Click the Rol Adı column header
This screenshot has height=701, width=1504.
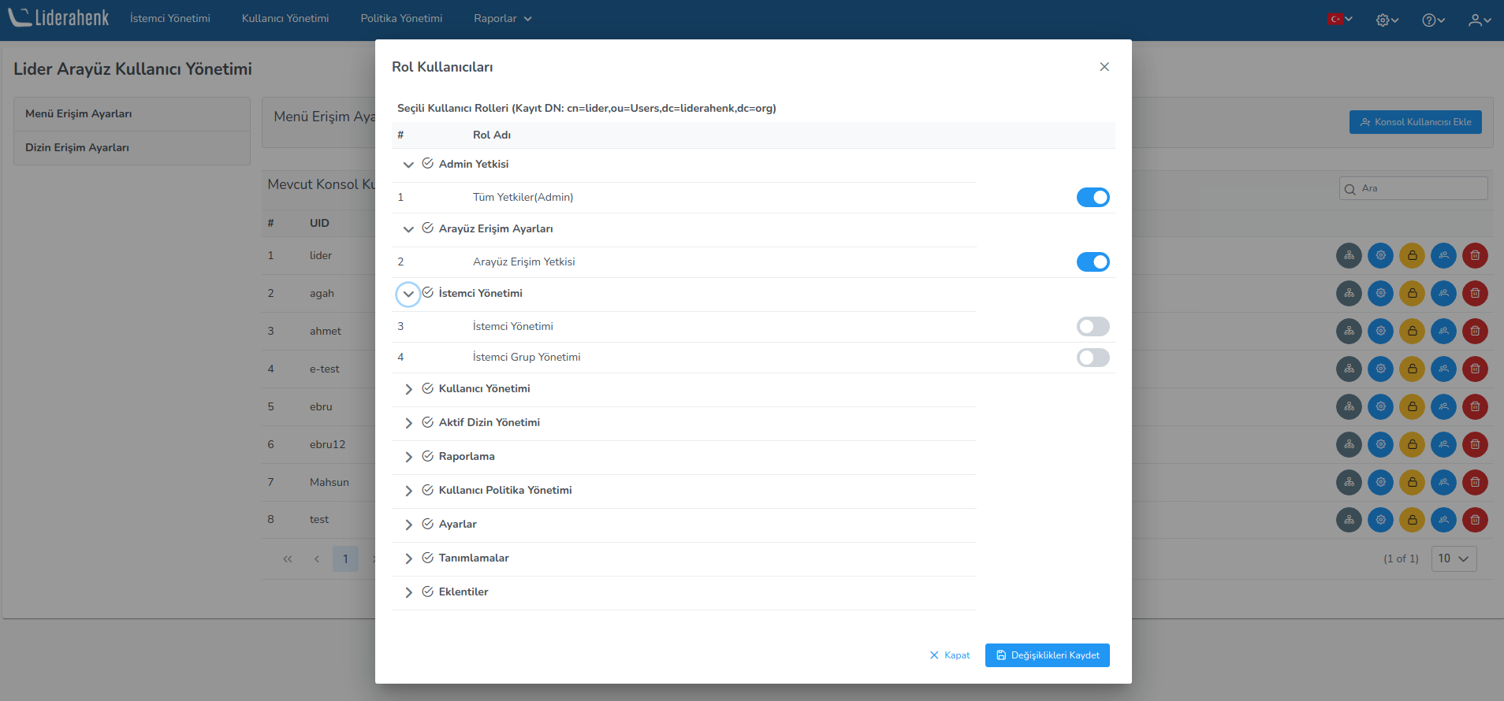click(x=492, y=135)
